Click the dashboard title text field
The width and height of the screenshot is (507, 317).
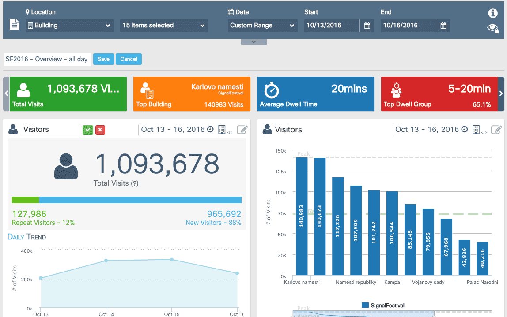47,59
